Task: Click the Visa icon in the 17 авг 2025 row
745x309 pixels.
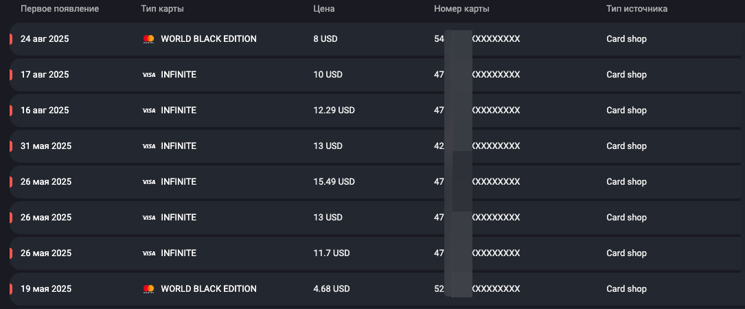Action: (148, 75)
